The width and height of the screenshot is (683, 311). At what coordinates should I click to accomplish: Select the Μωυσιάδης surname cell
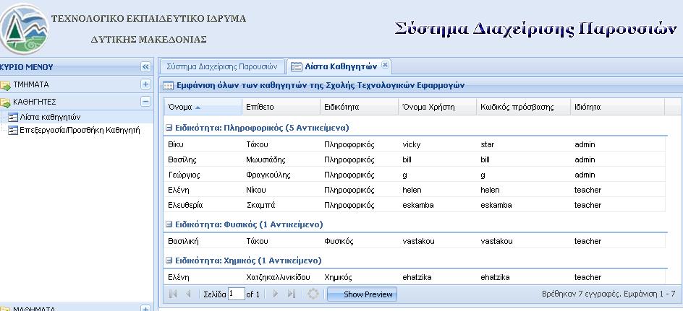pyautogui.click(x=281, y=159)
